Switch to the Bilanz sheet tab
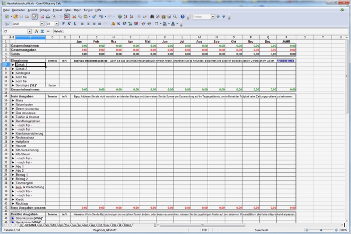 click(127, 225)
